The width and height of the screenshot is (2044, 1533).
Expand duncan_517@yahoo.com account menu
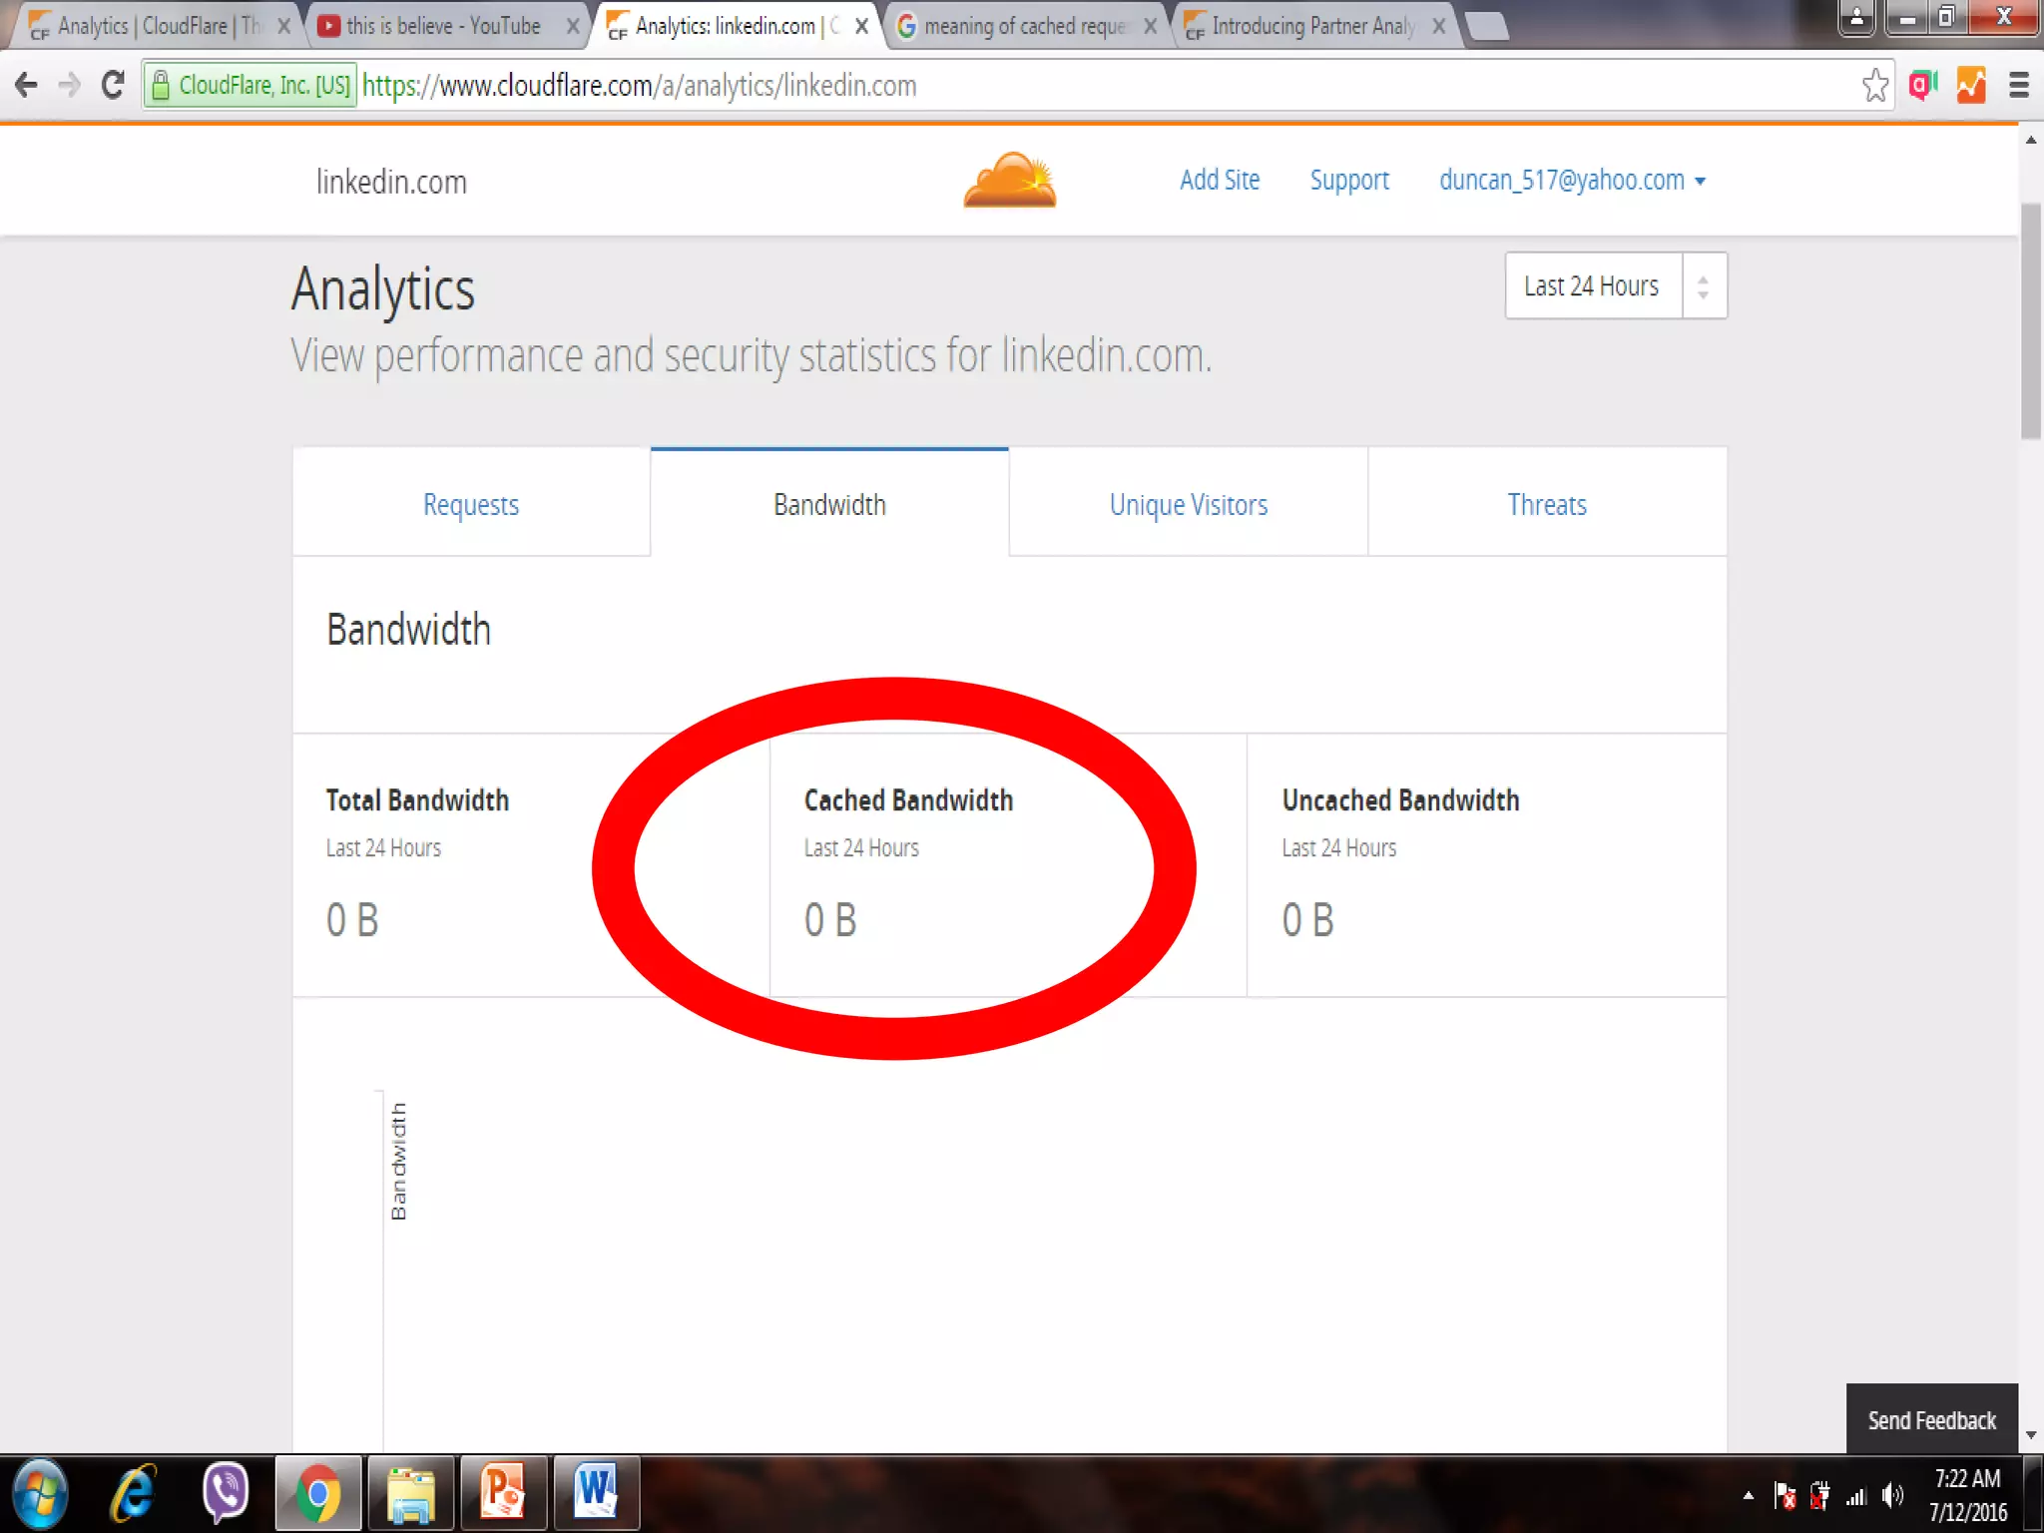click(1571, 181)
